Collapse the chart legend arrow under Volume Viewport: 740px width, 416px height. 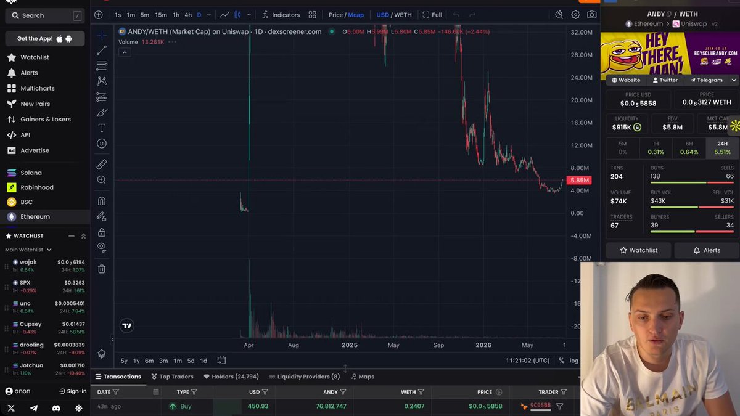click(125, 52)
